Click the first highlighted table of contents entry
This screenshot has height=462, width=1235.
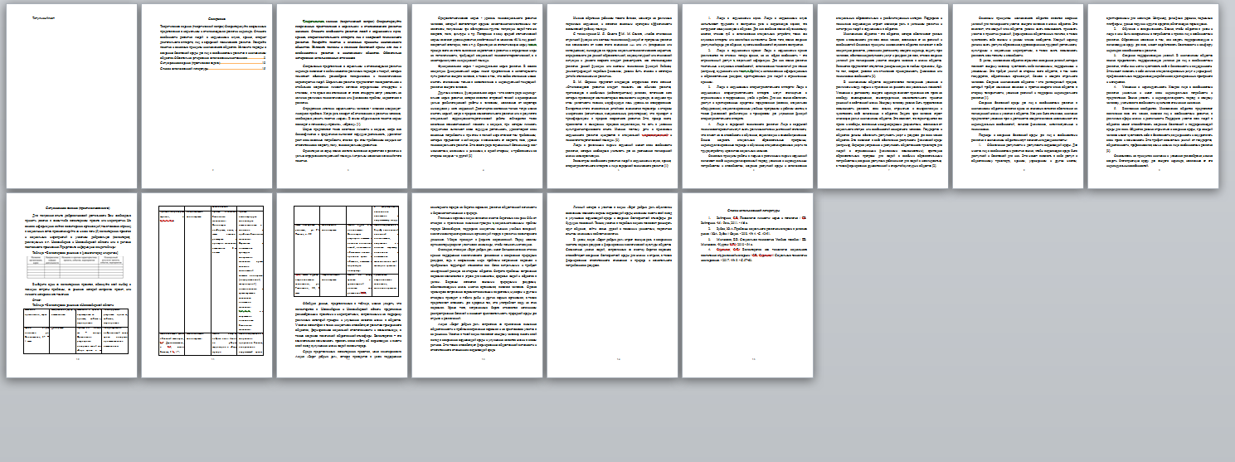click(212, 56)
